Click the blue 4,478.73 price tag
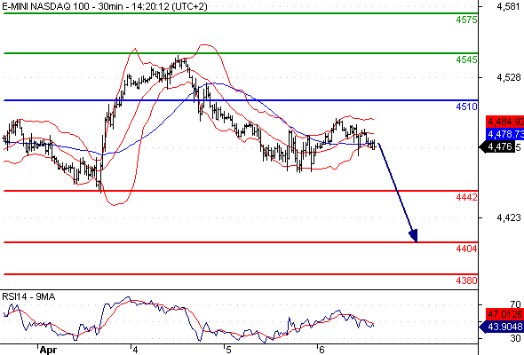Screen dimensions: 524x355 tap(505, 134)
